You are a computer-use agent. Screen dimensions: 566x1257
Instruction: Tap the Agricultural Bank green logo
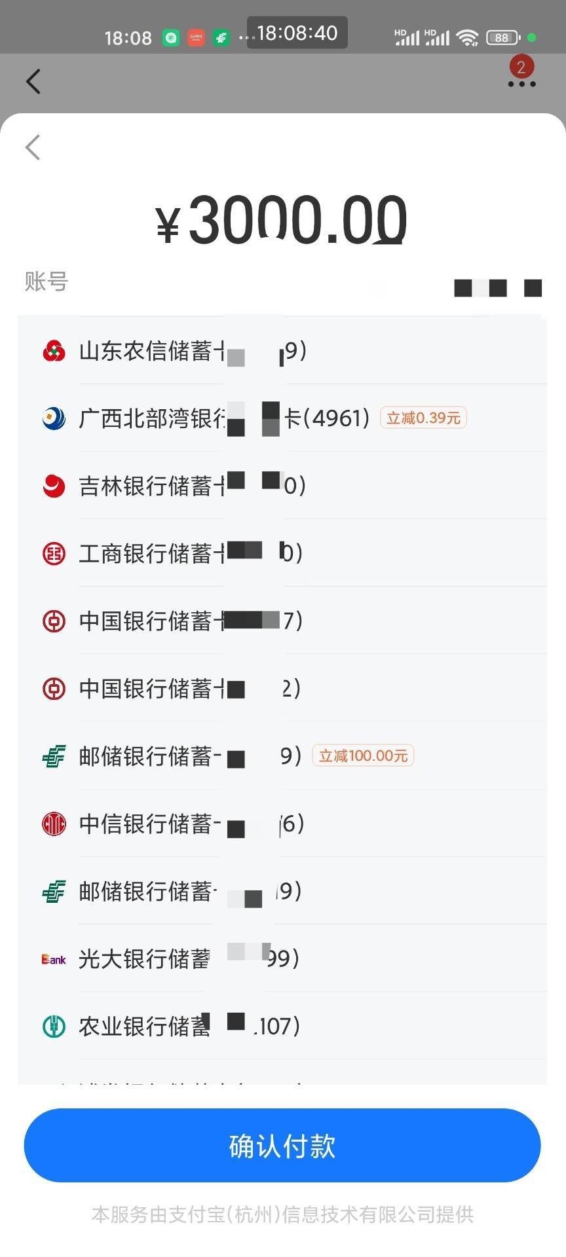click(x=54, y=1026)
